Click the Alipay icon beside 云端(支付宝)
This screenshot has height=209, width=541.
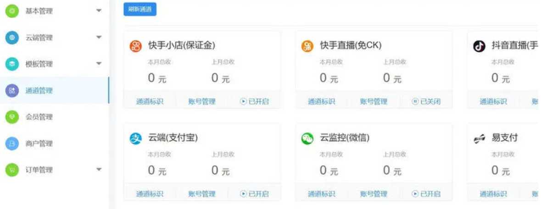[136, 138]
